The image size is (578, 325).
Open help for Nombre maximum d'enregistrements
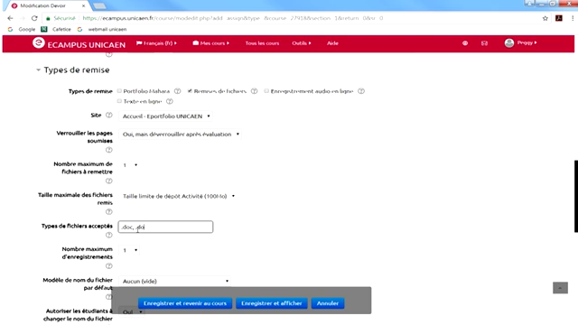click(108, 266)
